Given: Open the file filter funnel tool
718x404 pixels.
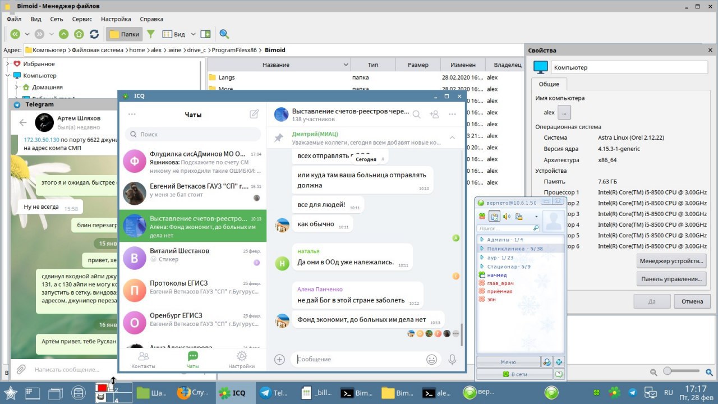Looking at the screenshot, I should pyautogui.click(x=151, y=34).
